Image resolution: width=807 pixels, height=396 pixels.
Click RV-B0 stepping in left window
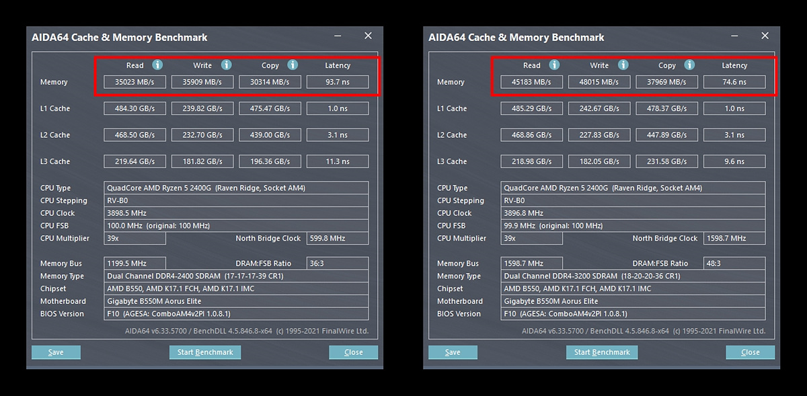(x=236, y=200)
